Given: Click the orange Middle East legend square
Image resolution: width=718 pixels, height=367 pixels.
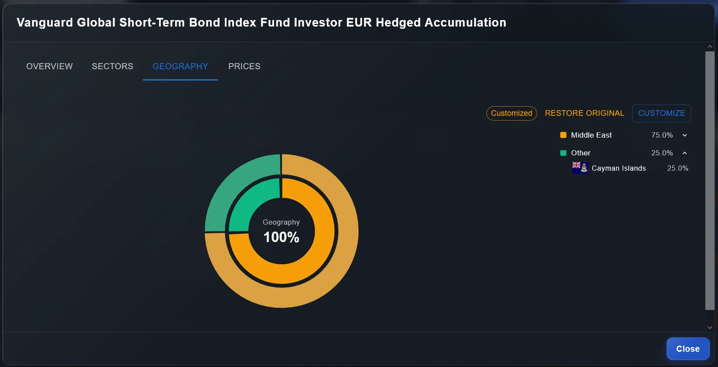Looking at the screenshot, I should click(563, 135).
